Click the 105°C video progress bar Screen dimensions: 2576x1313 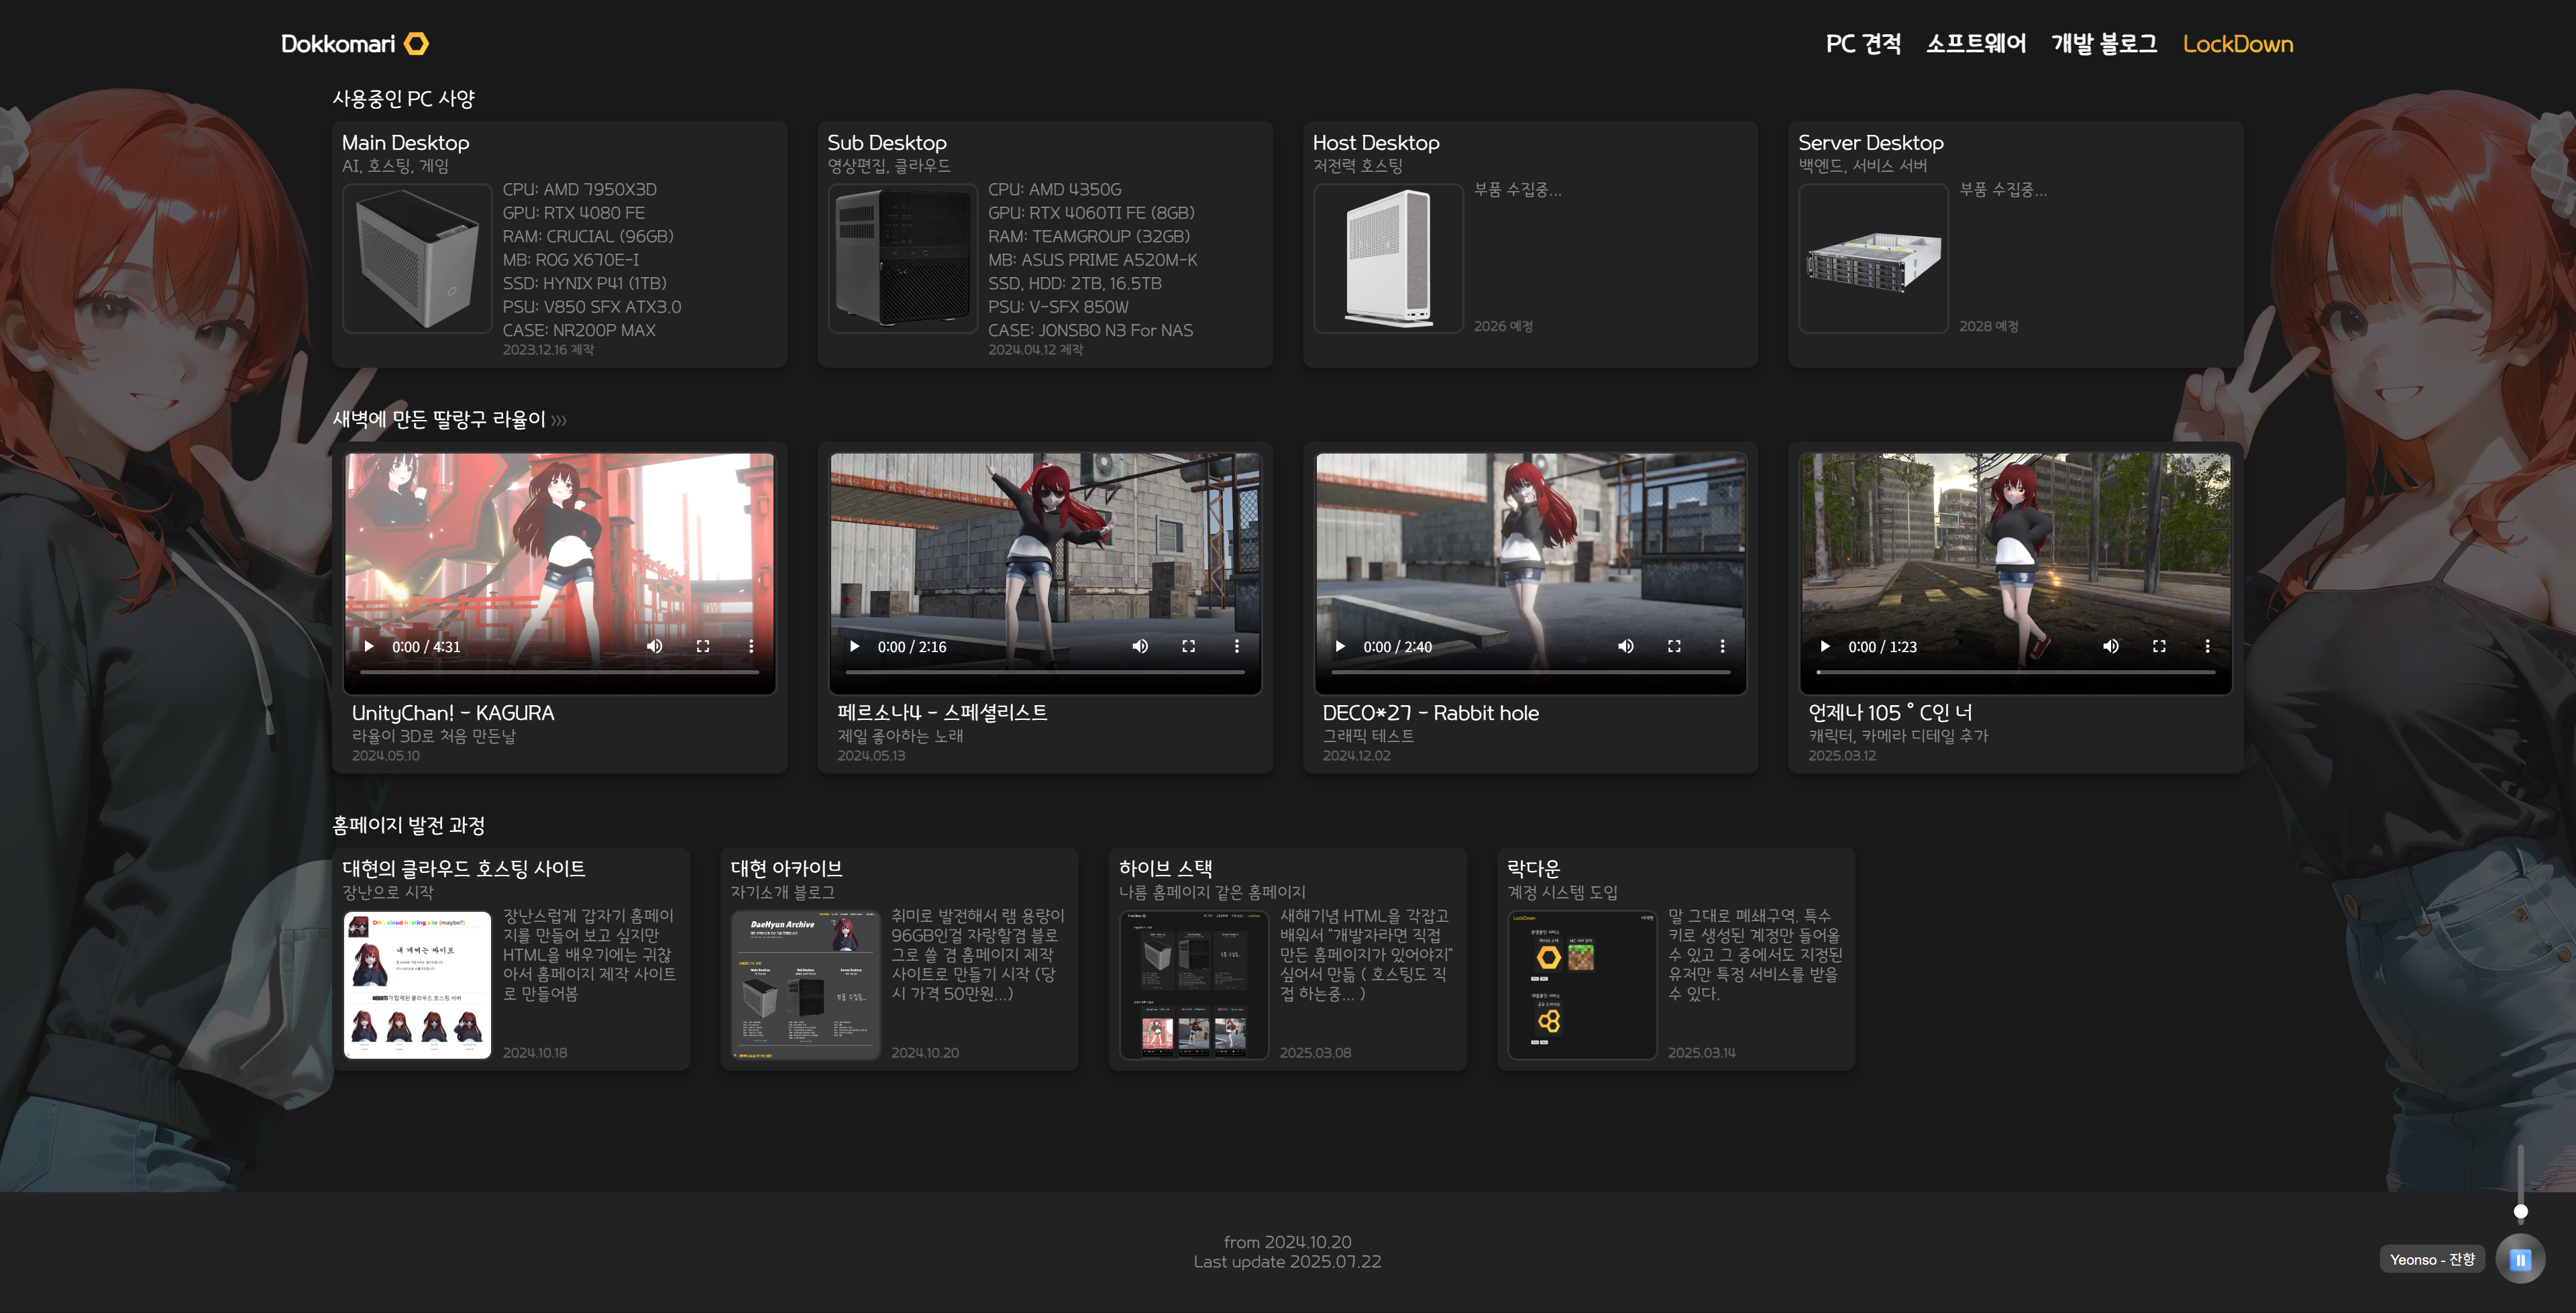tap(2015, 672)
